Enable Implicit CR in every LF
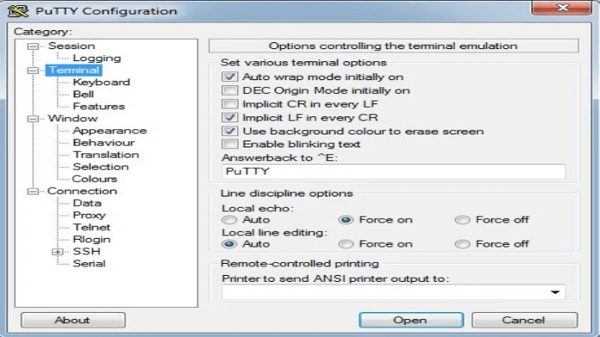 pyautogui.click(x=229, y=104)
